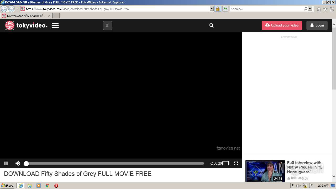Click the magnifier search icon
The width and height of the screenshot is (336, 189).
(212, 25)
